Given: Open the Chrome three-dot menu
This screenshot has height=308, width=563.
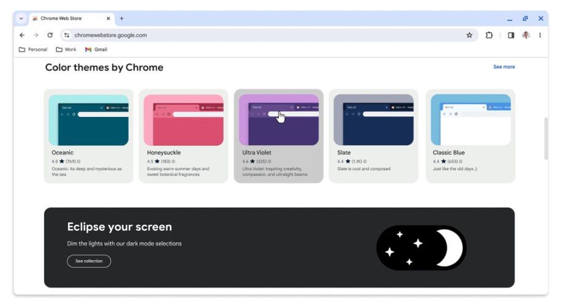Looking at the screenshot, I should (x=540, y=35).
